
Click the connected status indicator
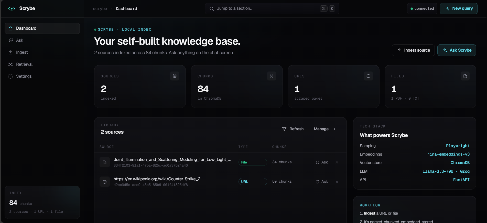(x=422, y=8)
